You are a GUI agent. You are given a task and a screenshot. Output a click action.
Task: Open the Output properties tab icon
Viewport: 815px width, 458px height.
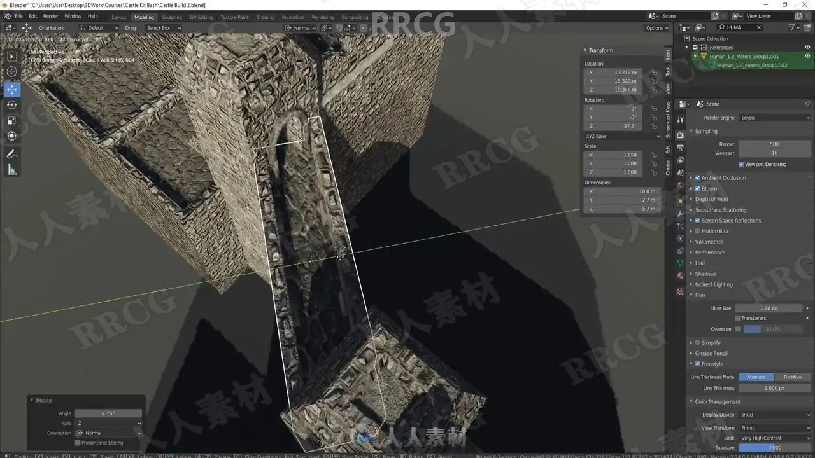[680, 148]
